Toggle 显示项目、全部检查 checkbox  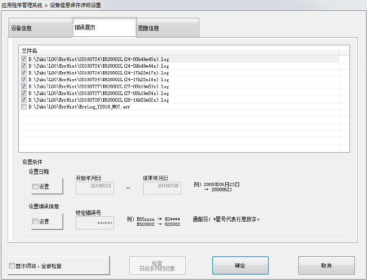(x=12, y=266)
